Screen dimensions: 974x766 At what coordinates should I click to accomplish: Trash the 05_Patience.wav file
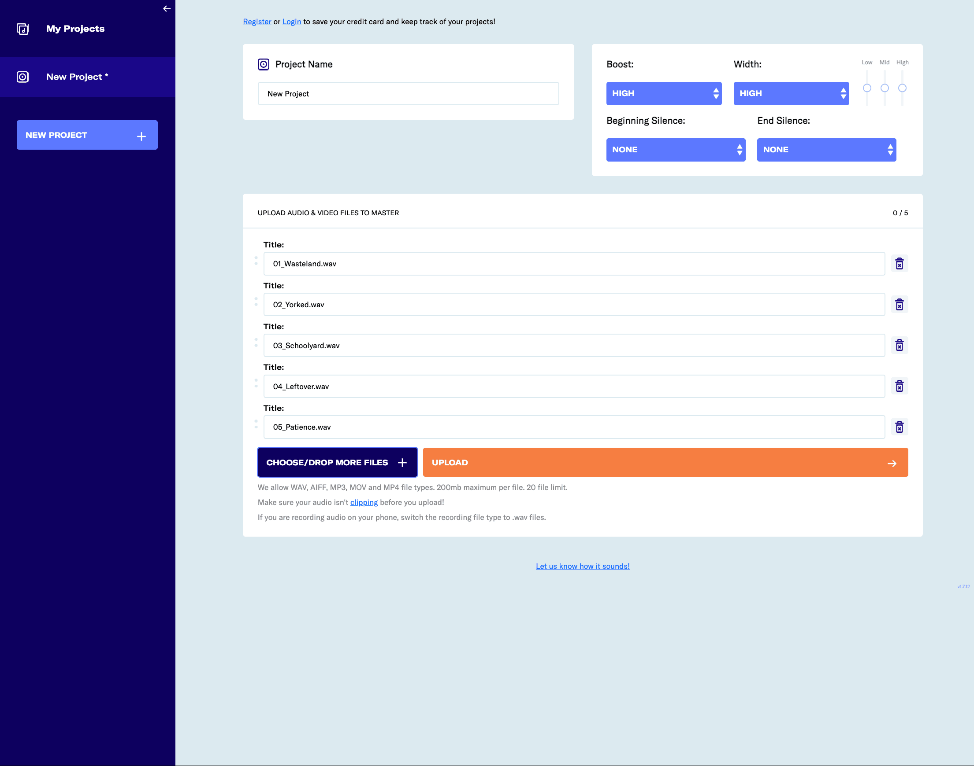pyautogui.click(x=900, y=427)
